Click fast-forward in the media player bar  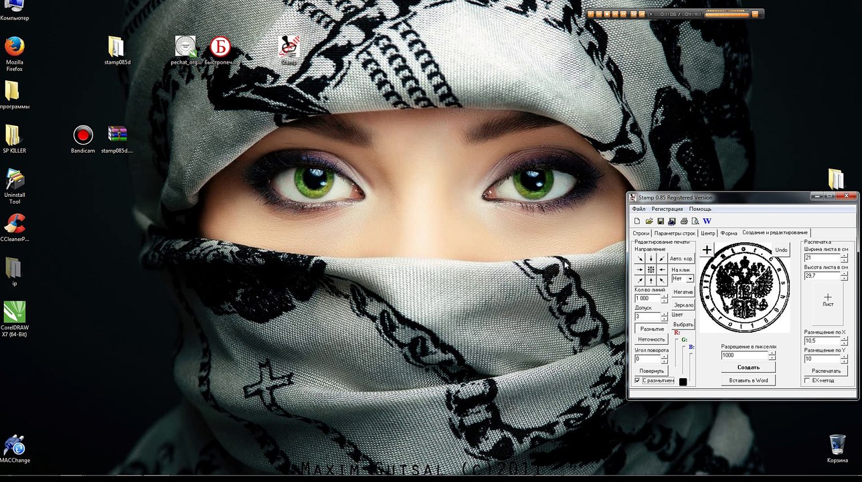[623, 13]
